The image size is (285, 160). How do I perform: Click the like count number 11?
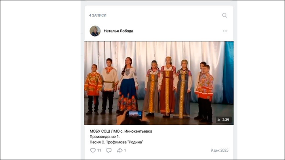(99, 151)
